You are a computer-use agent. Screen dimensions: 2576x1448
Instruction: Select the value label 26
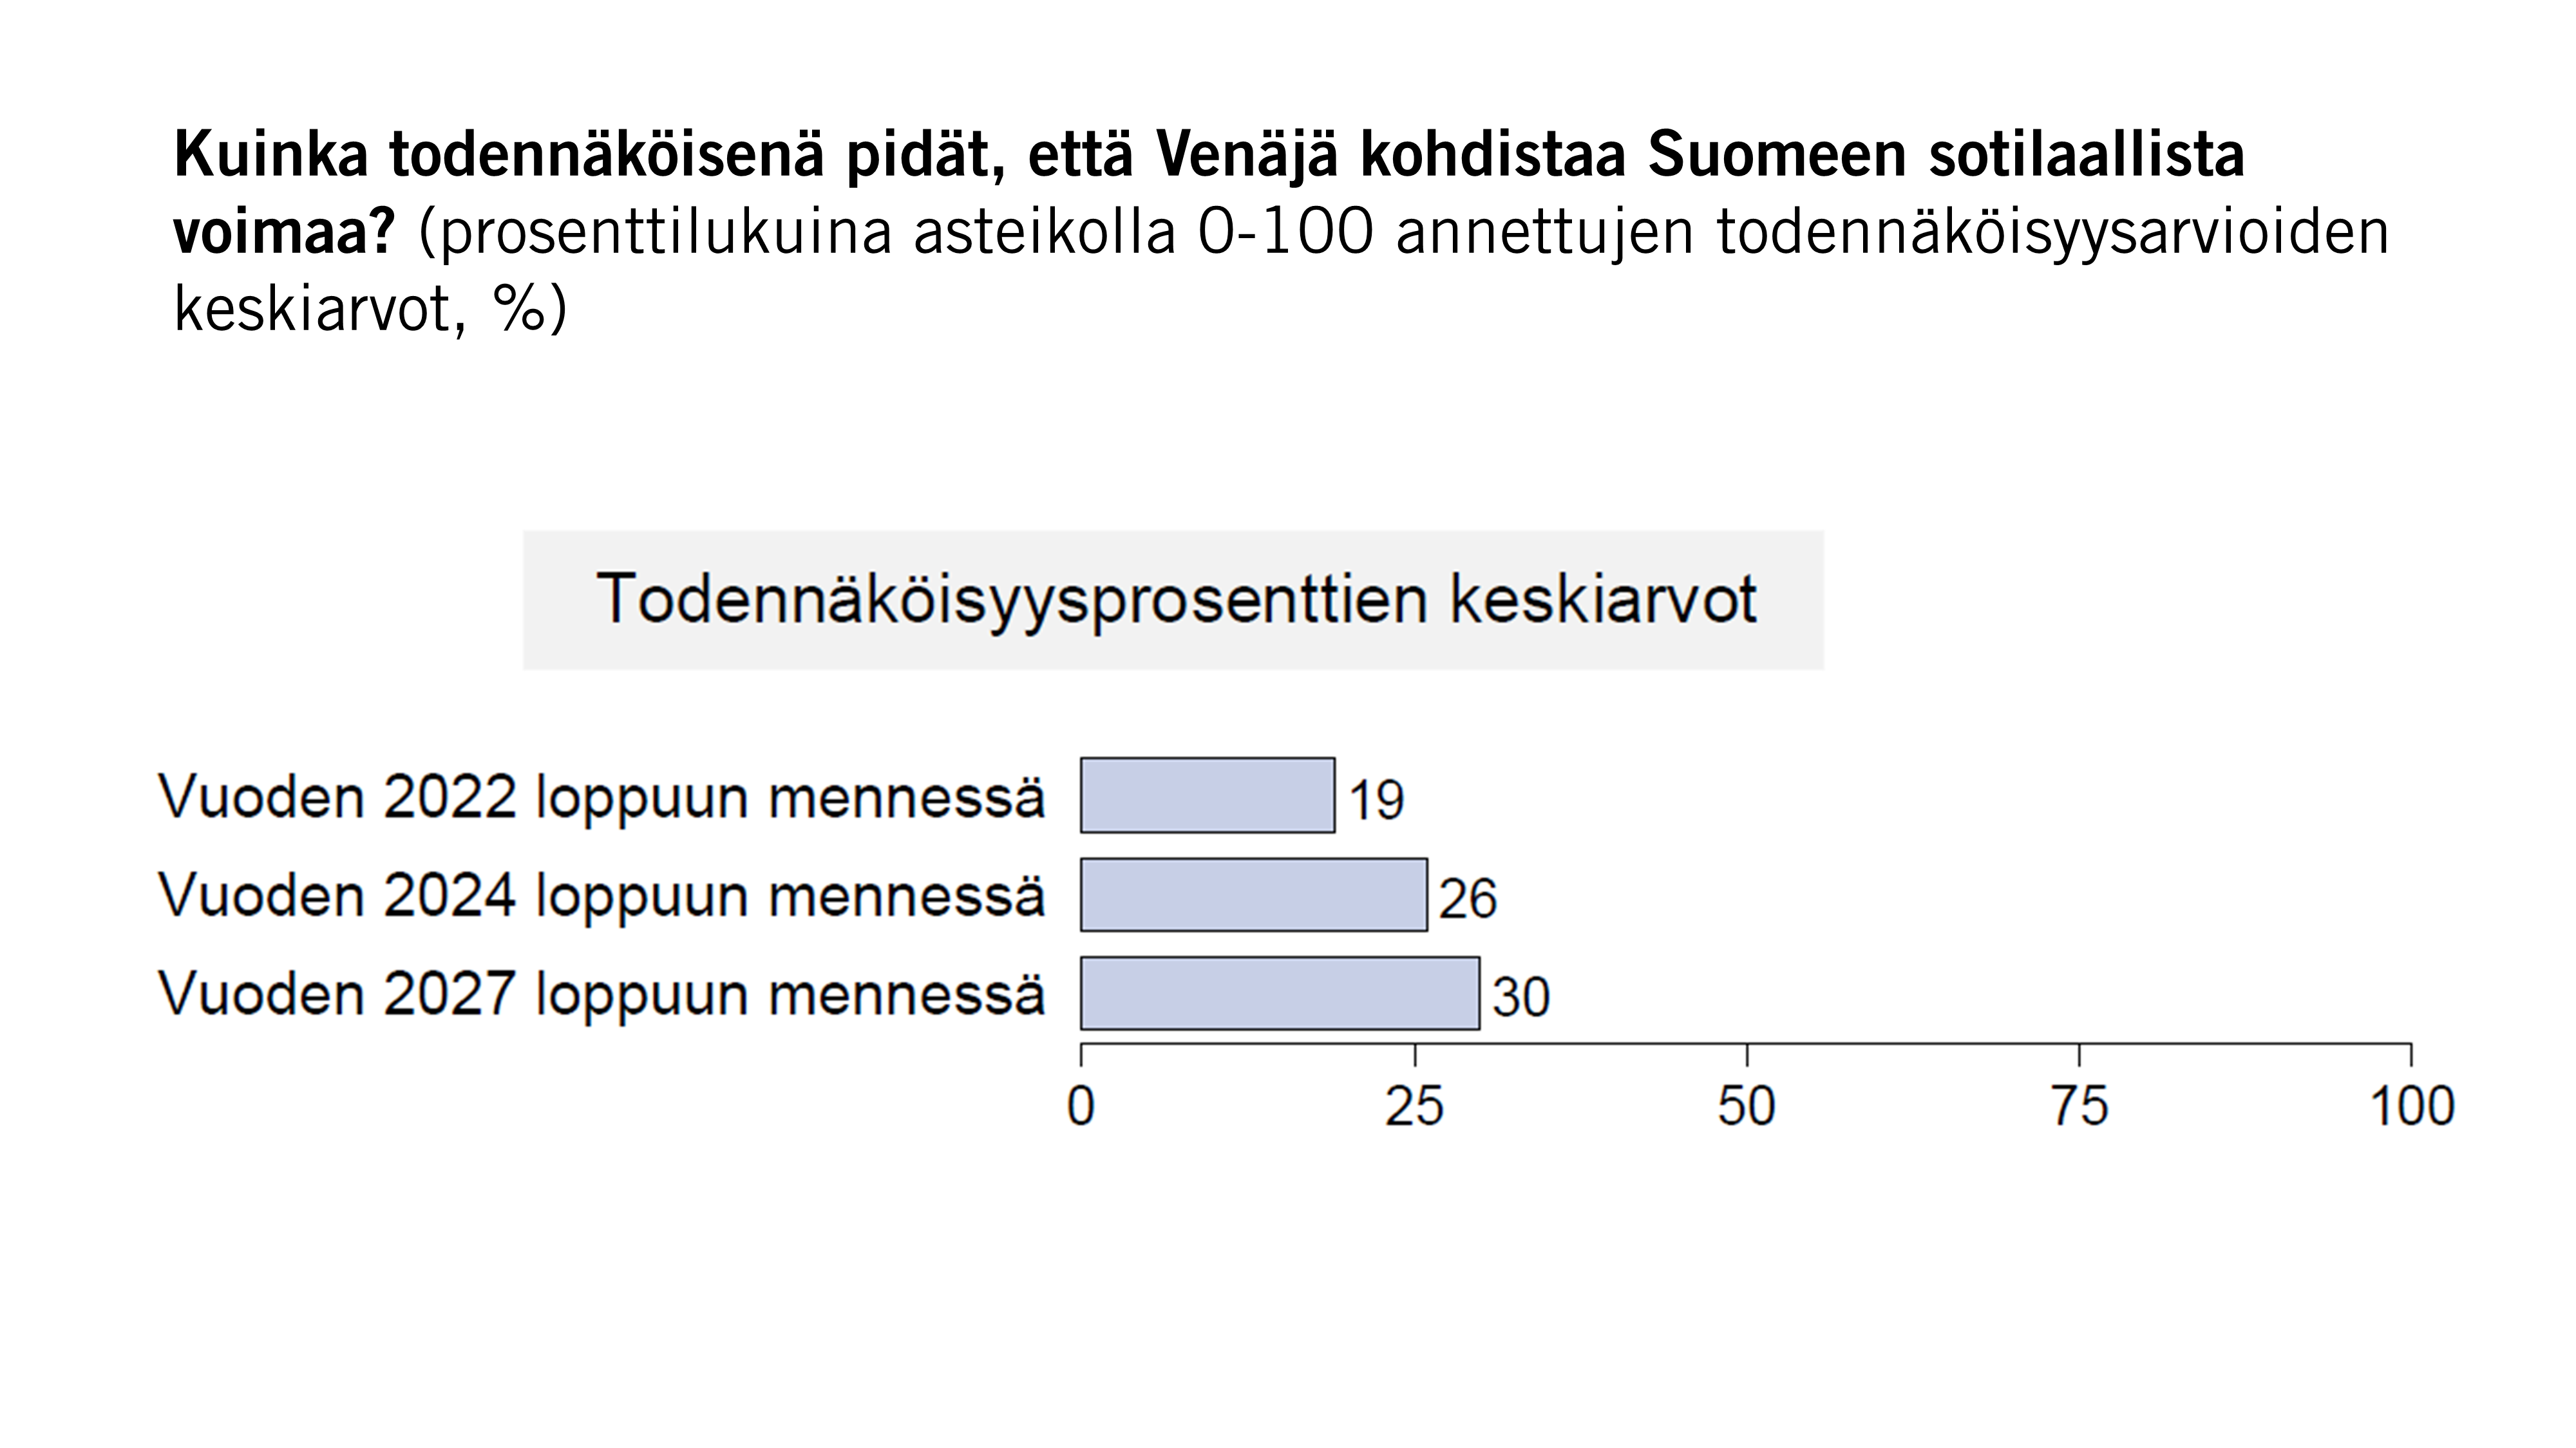point(1468,898)
